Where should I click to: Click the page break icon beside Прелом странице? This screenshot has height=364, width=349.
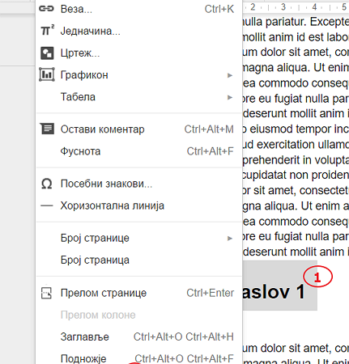(x=46, y=293)
